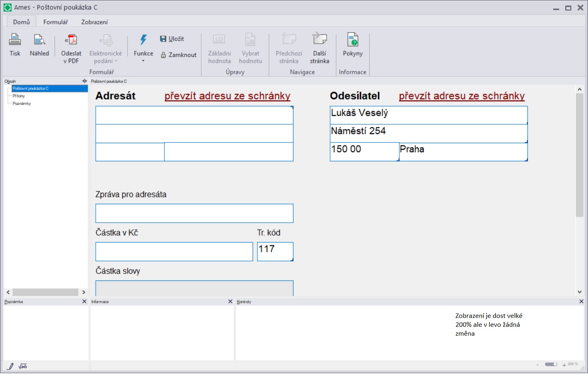The width and height of the screenshot is (588, 374).
Task: Click the pen icon in the status bar
Action: click(11, 366)
